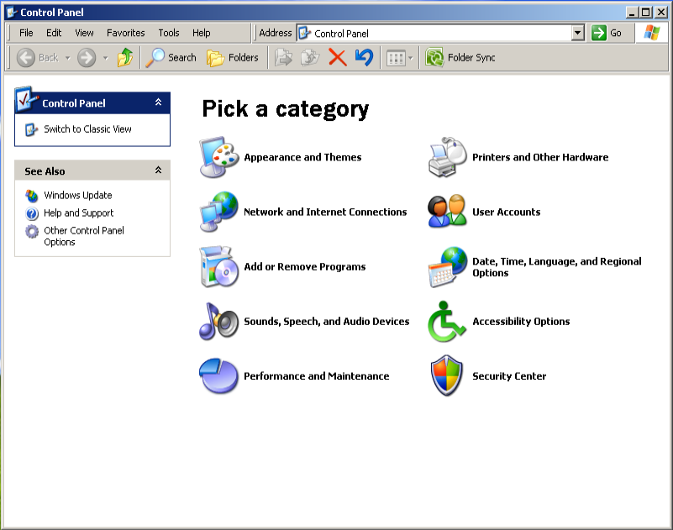Toggle the Folders pane button
The width and height of the screenshot is (673, 530).
coord(233,57)
